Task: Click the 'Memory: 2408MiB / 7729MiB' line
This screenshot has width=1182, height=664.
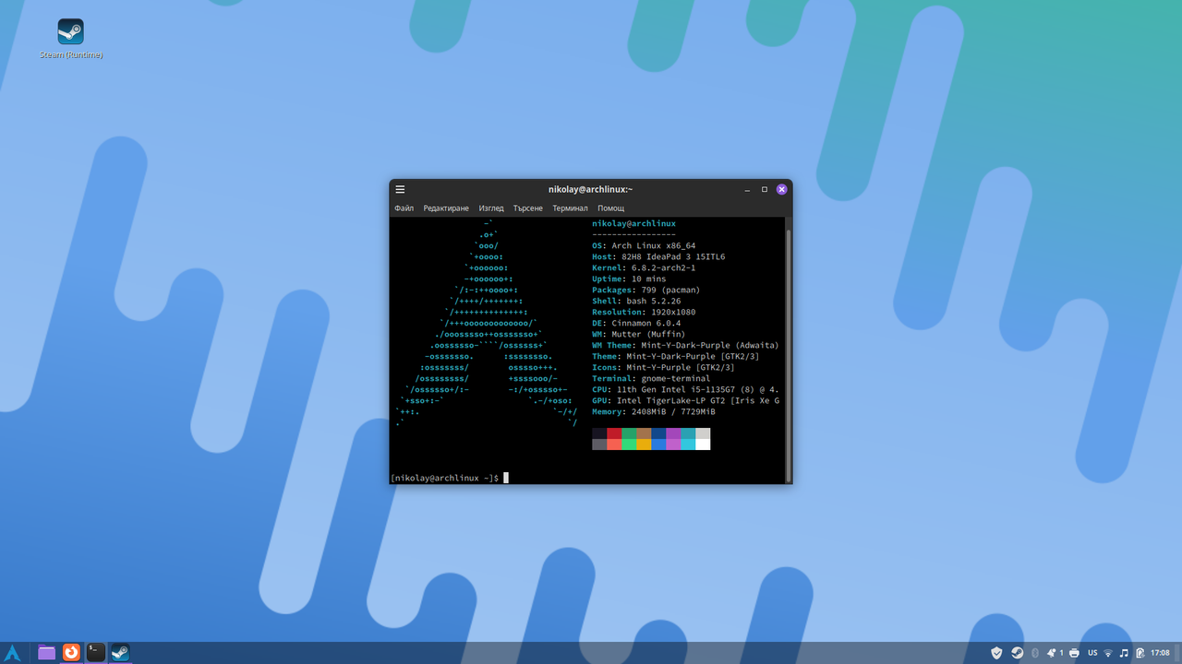Action: [654, 411]
